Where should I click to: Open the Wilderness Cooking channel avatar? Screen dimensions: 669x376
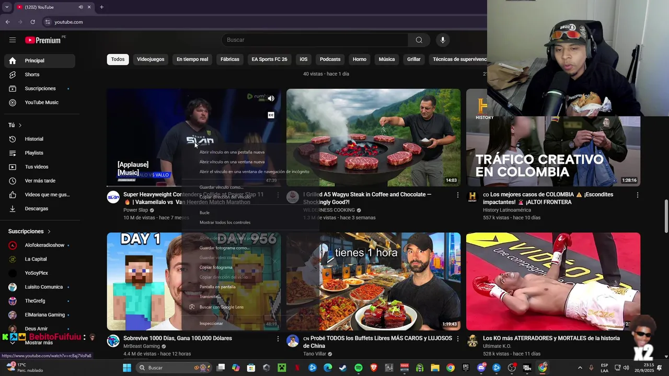293,197
